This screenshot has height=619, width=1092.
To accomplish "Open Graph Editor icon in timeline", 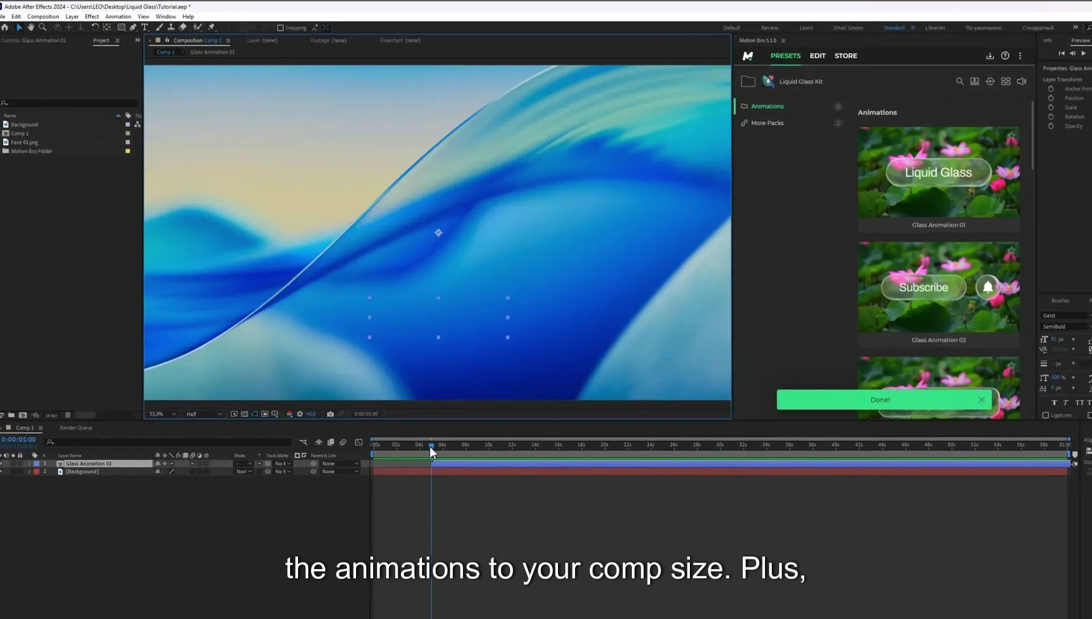I will coord(359,442).
